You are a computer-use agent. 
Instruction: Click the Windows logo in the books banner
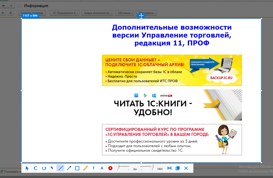tap(154, 96)
